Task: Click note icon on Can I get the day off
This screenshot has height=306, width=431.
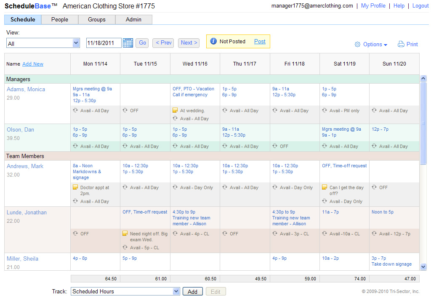Action: tap(325, 187)
